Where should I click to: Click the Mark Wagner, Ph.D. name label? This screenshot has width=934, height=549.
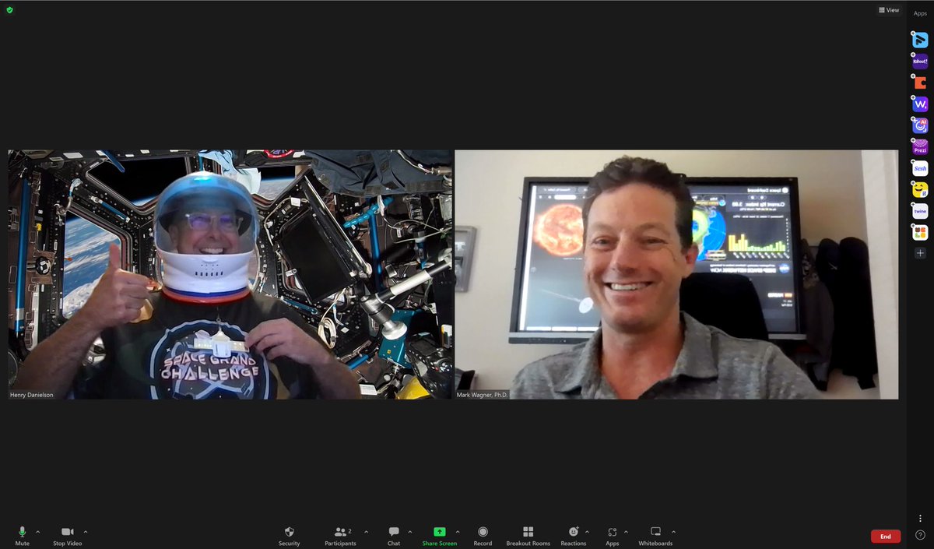coord(482,395)
